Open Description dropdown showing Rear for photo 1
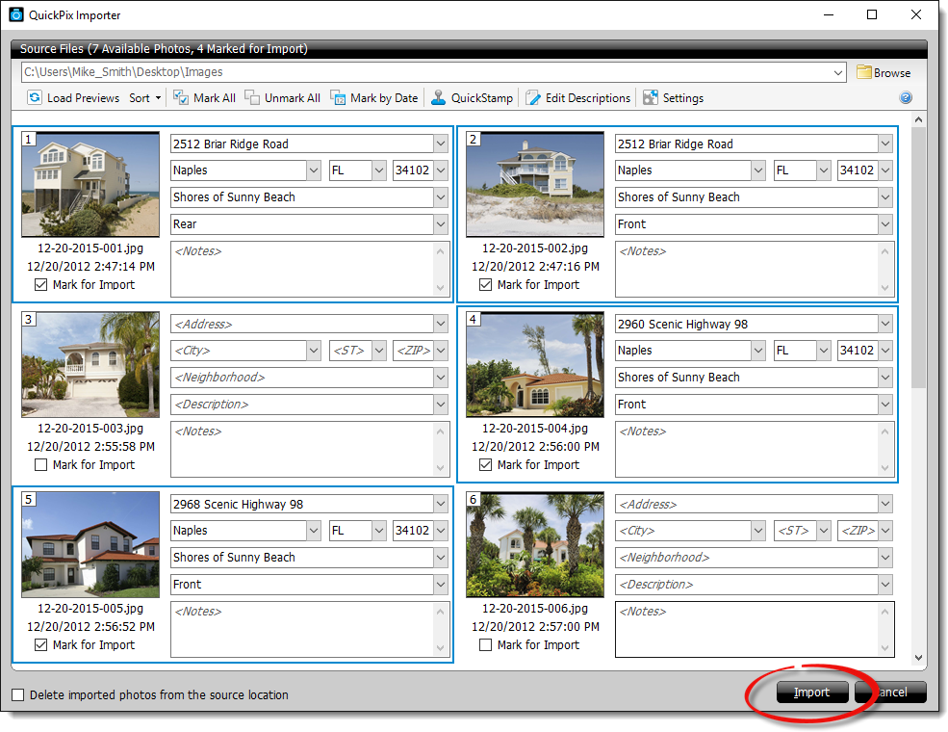 pos(441,224)
